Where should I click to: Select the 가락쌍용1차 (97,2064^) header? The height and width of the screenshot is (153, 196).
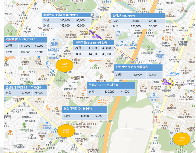pyautogui.click(x=26, y=39)
